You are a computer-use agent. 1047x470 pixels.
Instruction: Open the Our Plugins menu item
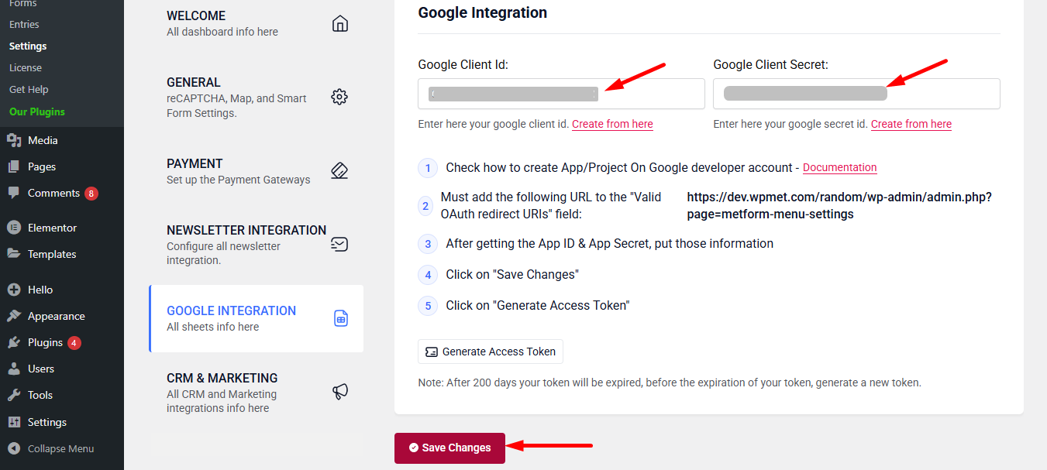click(x=39, y=110)
